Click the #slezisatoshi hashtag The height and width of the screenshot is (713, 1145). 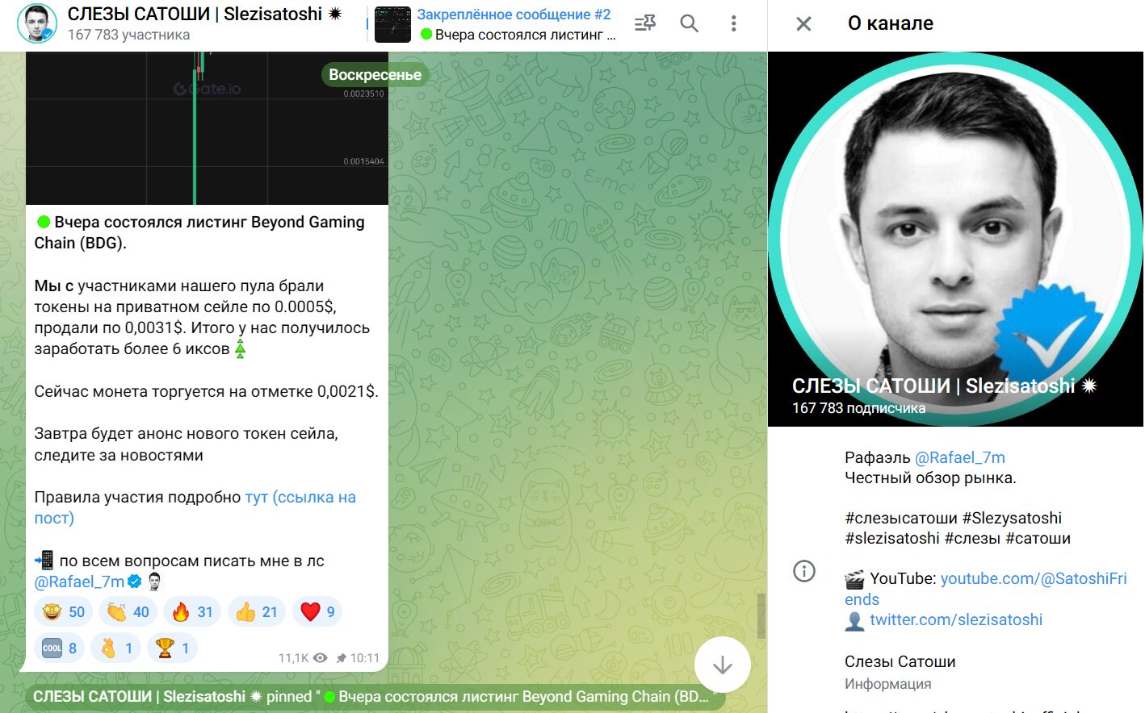click(x=892, y=538)
